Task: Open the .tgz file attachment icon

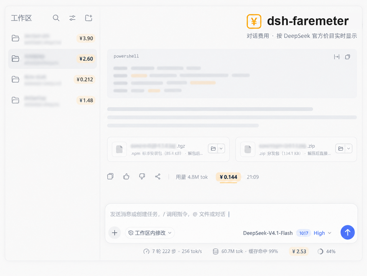Action: coord(119,149)
